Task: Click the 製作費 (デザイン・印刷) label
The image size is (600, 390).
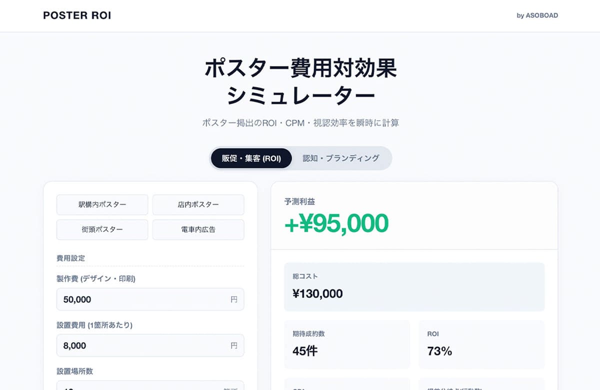Action: (96, 278)
